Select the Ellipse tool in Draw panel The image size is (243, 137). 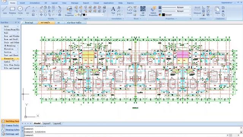tap(33, 11)
